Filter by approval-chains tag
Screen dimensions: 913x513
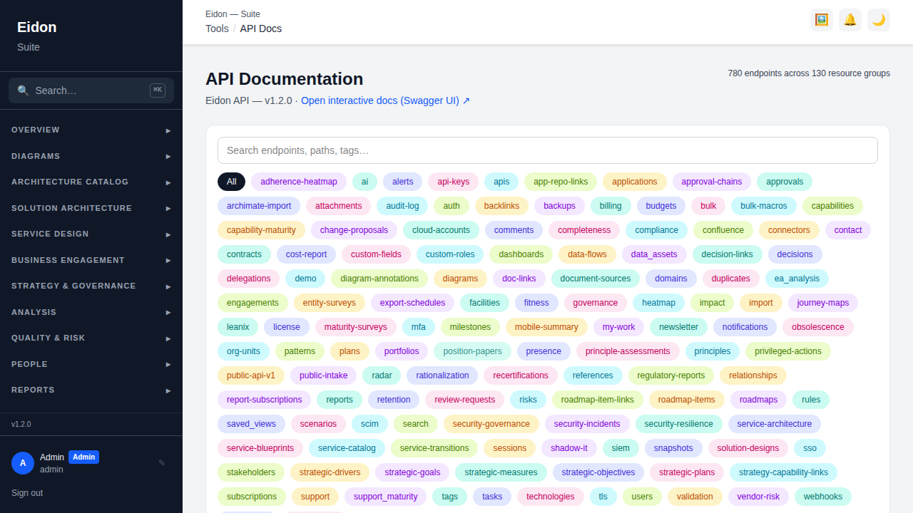click(711, 182)
